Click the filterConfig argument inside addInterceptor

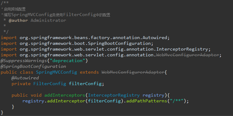coord(104,101)
